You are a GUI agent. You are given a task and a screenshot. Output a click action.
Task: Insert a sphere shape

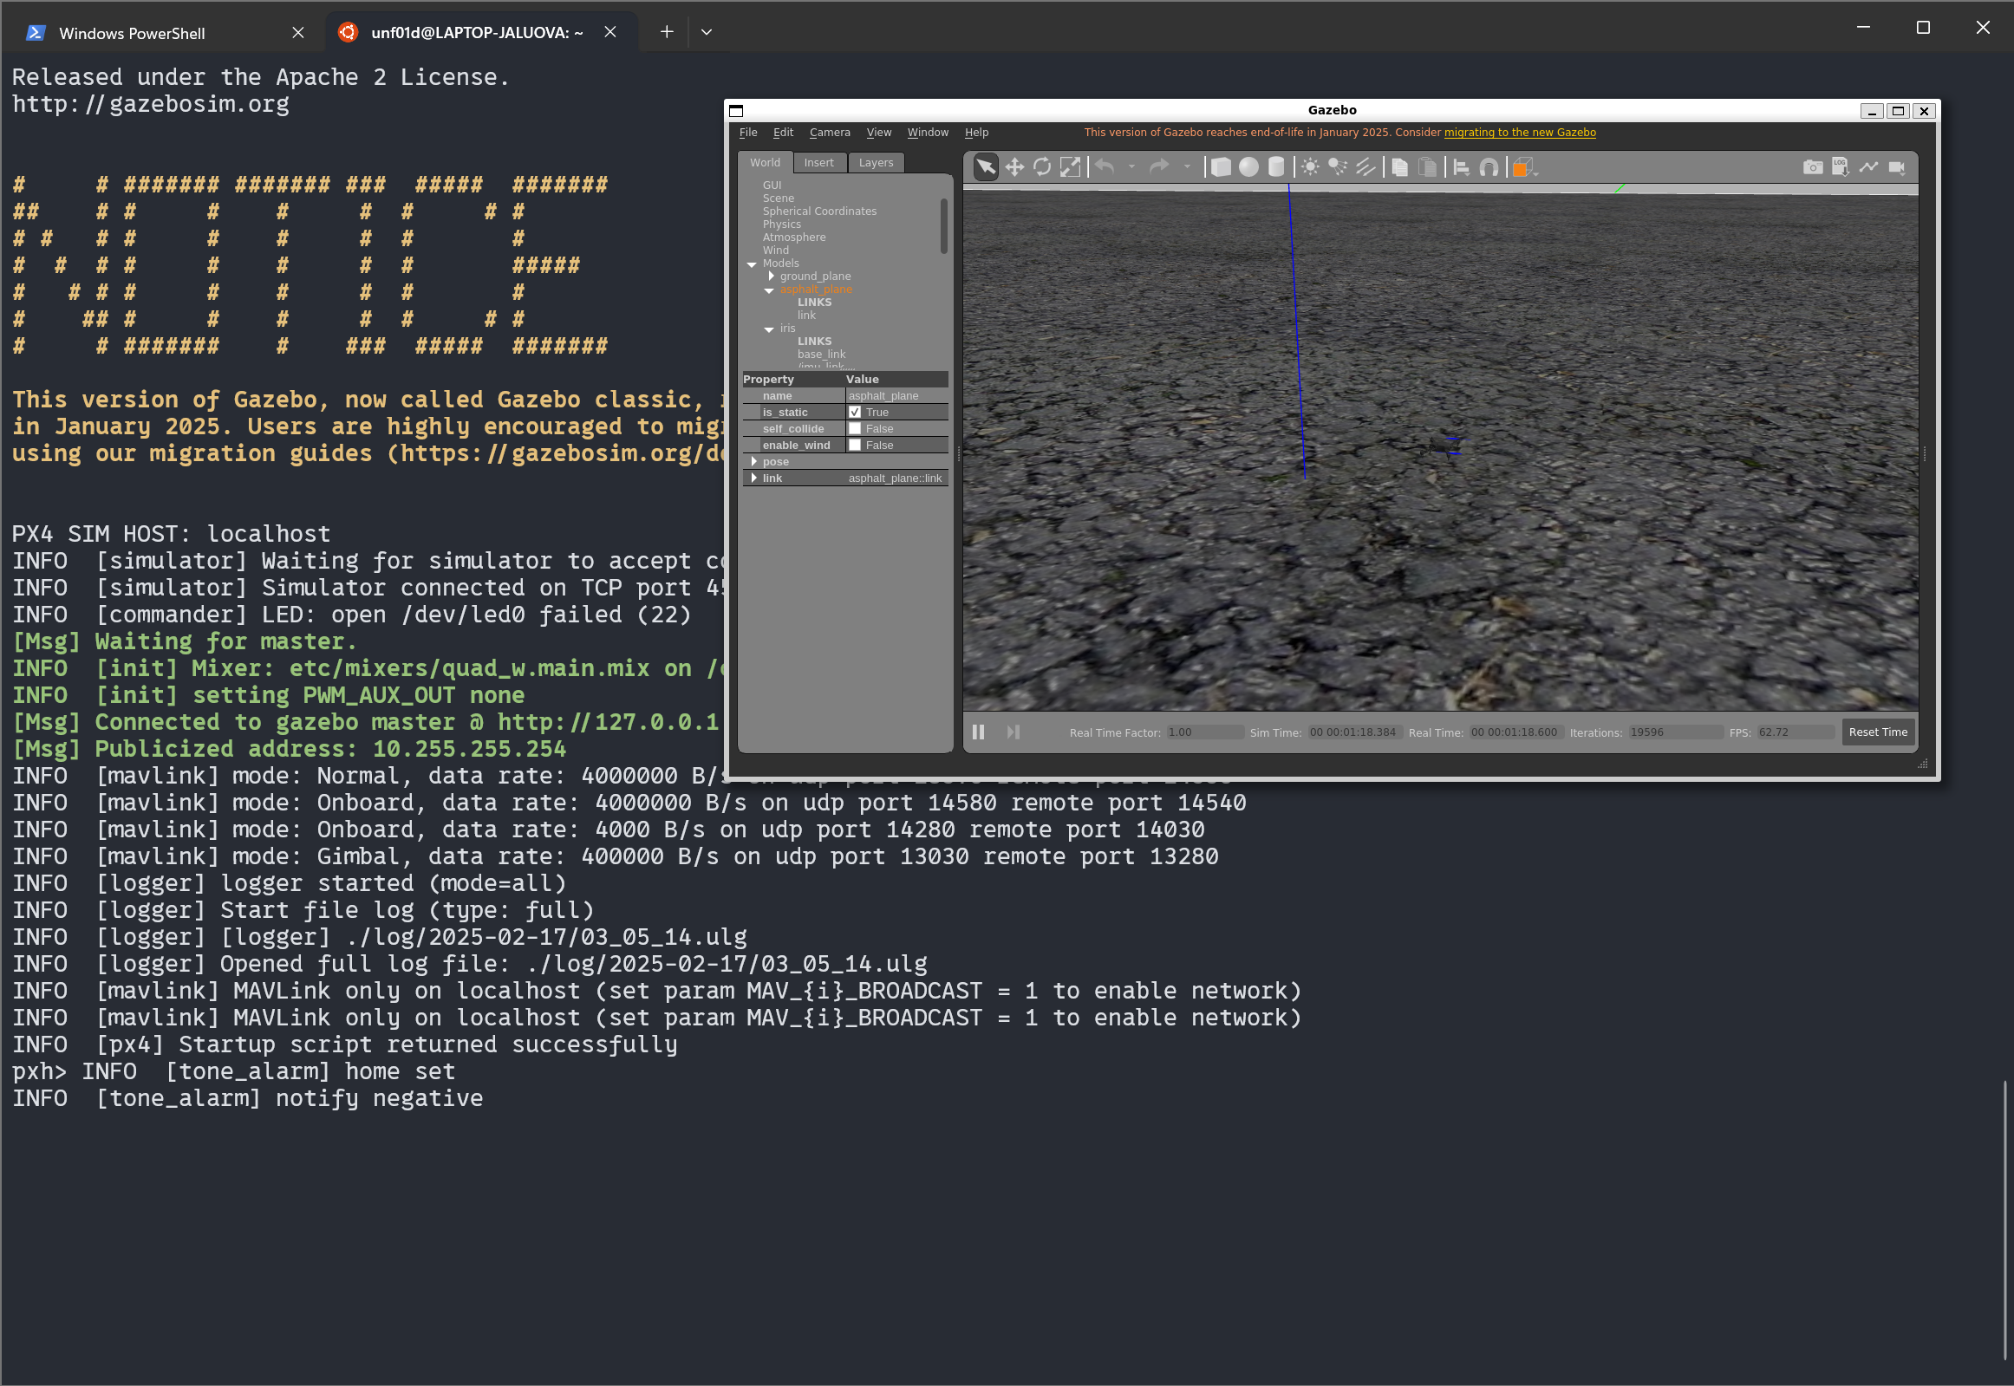pos(1248,166)
